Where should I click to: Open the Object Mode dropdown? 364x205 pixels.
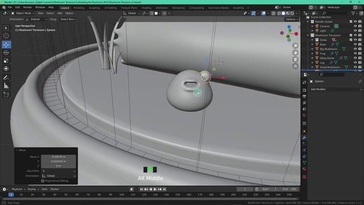click(x=22, y=13)
